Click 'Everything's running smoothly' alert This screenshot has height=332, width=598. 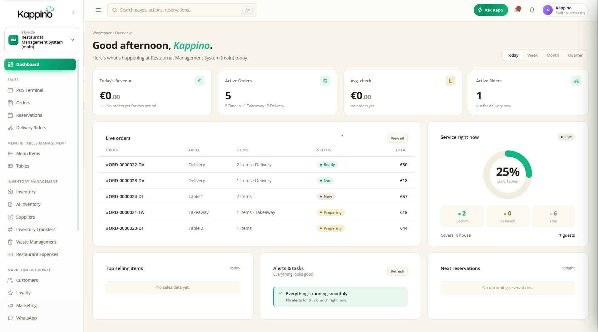click(x=340, y=297)
